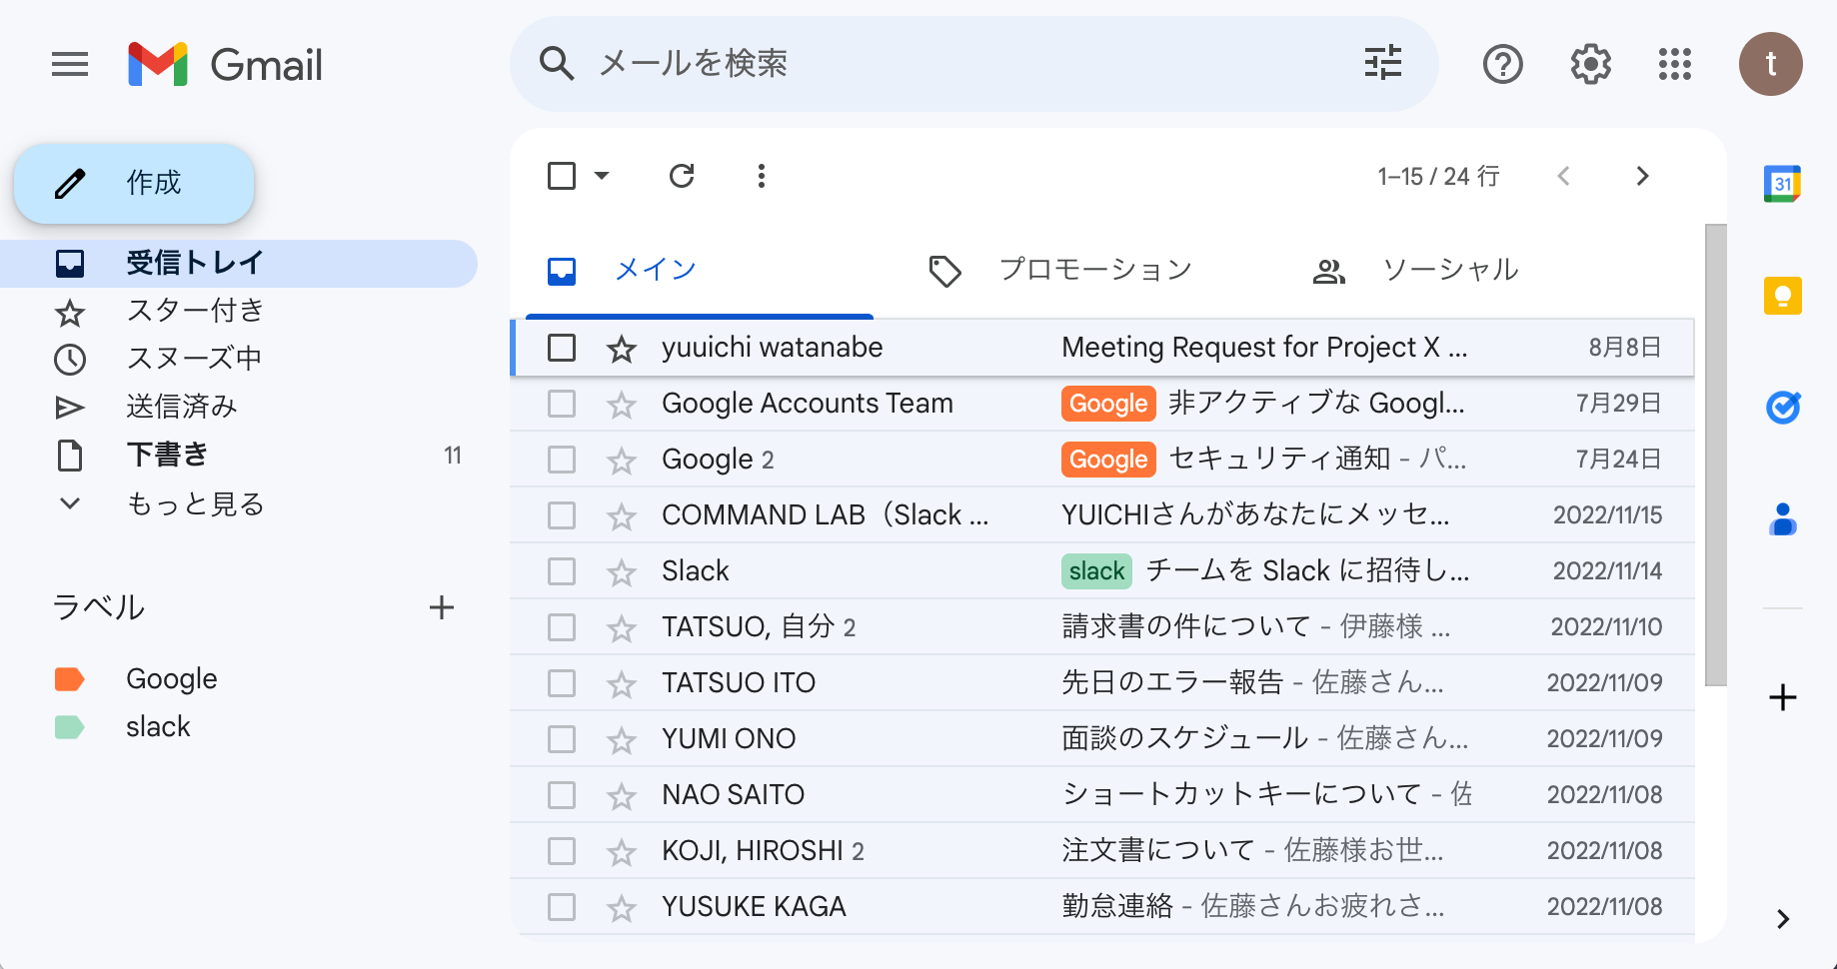Image resolution: width=1837 pixels, height=969 pixels.
Task: Open the select dropdown arrow
Action: pyautogui.click(x=602, y=176)
